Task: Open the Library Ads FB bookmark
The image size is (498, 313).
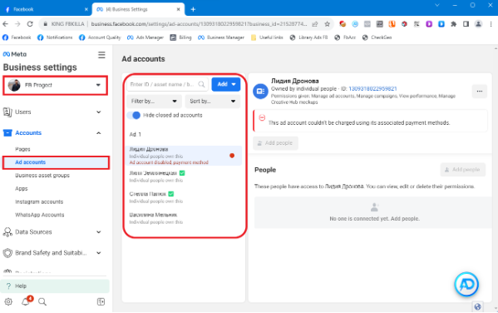Action: [x=308, y=37]
